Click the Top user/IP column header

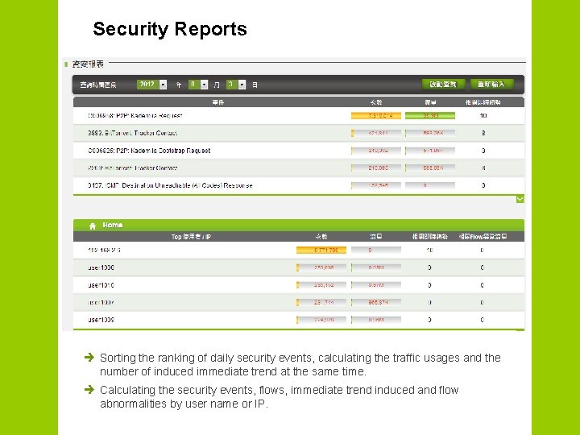(191, 237)
